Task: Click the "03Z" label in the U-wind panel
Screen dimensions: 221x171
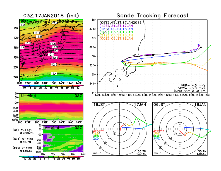Action: click(78, 96)
